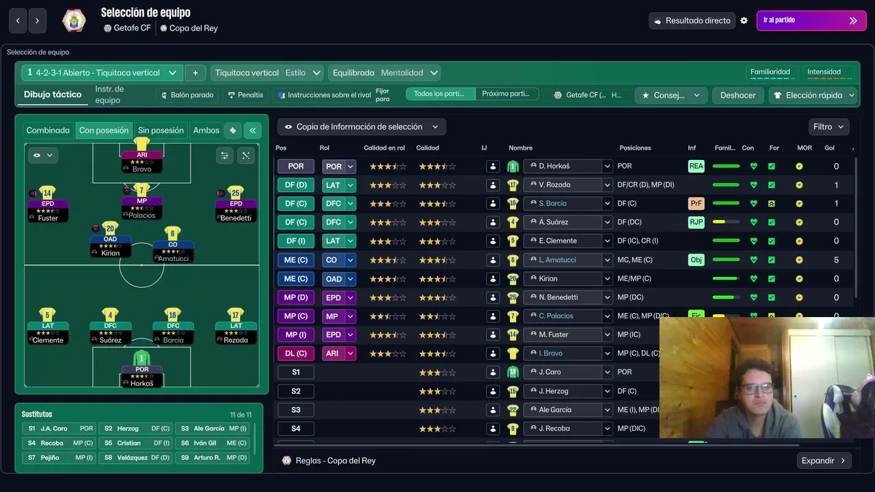
Task: Click the person icon in S. Barcia row
Action: click(x=492, y=204)
